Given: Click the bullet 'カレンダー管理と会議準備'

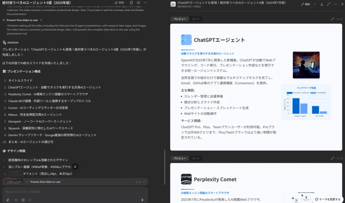Looking at the screenshot, I should click(x=203, y=96).
